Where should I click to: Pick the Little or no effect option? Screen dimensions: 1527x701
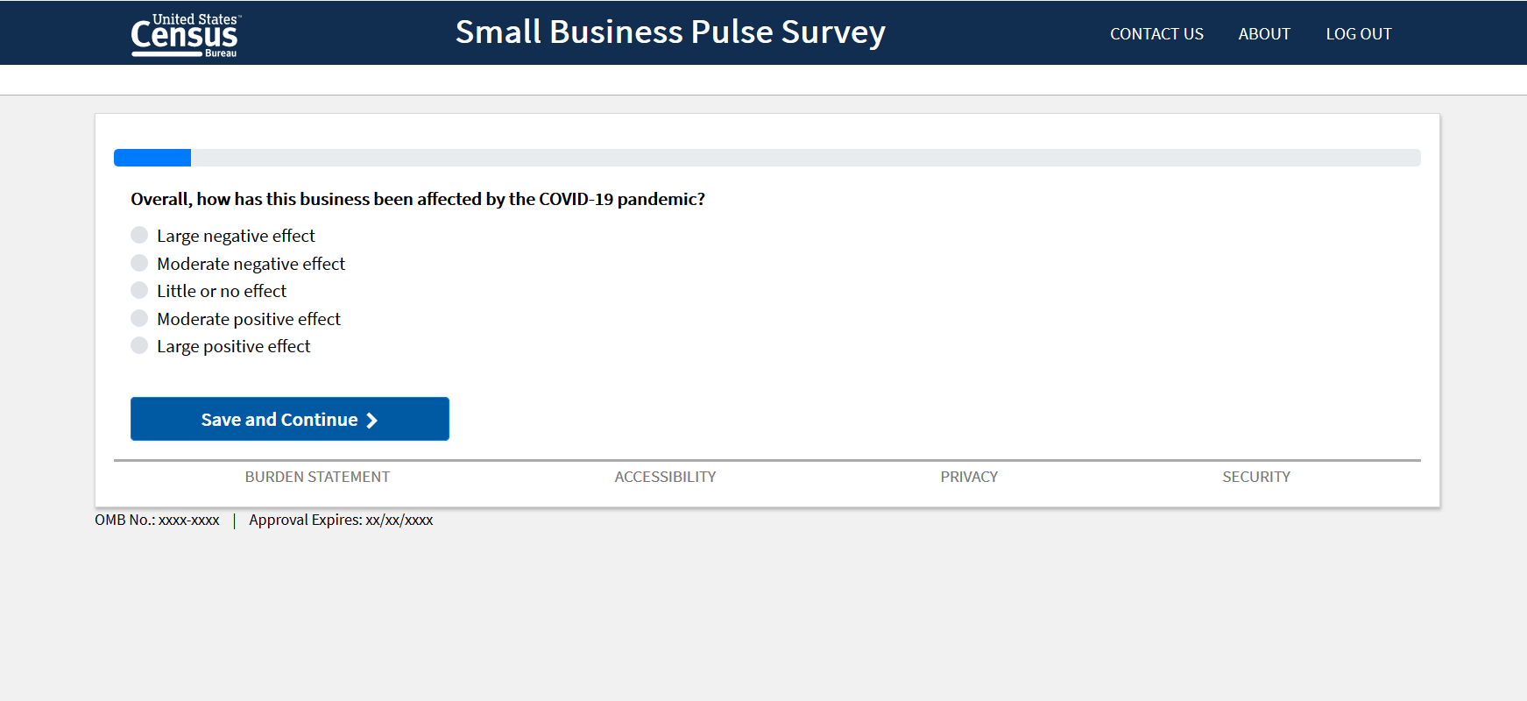pyautogui.click(x=139, y=290)
